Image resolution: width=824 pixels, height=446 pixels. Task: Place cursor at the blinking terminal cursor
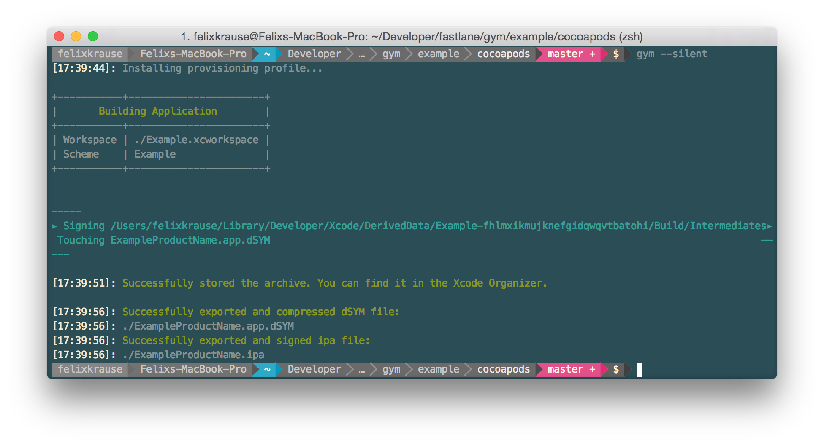click(x=640, y=370)
